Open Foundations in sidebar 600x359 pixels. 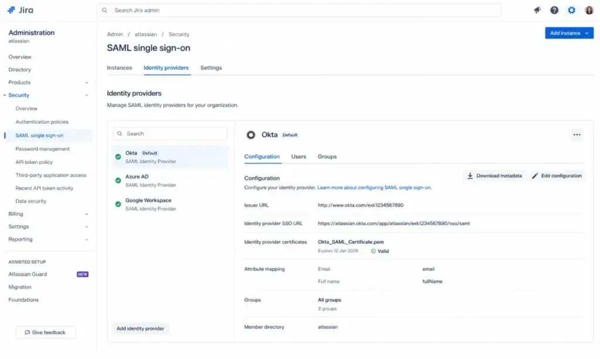point(23,300)
